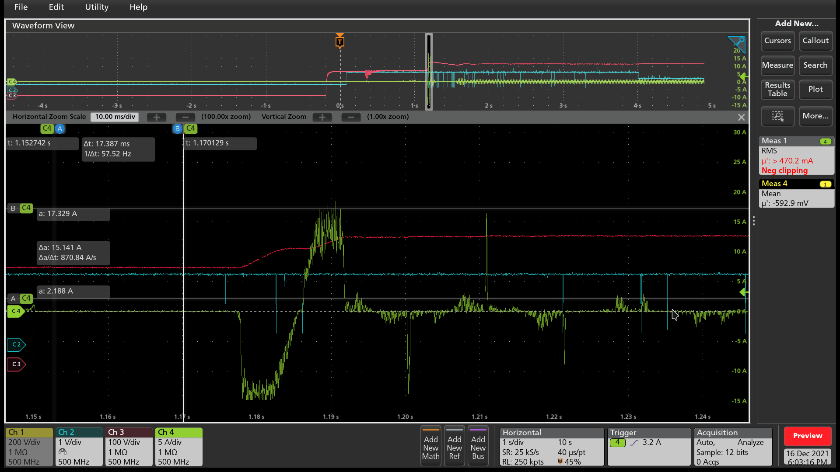Open the More... options dropdown

click(815, 116)
